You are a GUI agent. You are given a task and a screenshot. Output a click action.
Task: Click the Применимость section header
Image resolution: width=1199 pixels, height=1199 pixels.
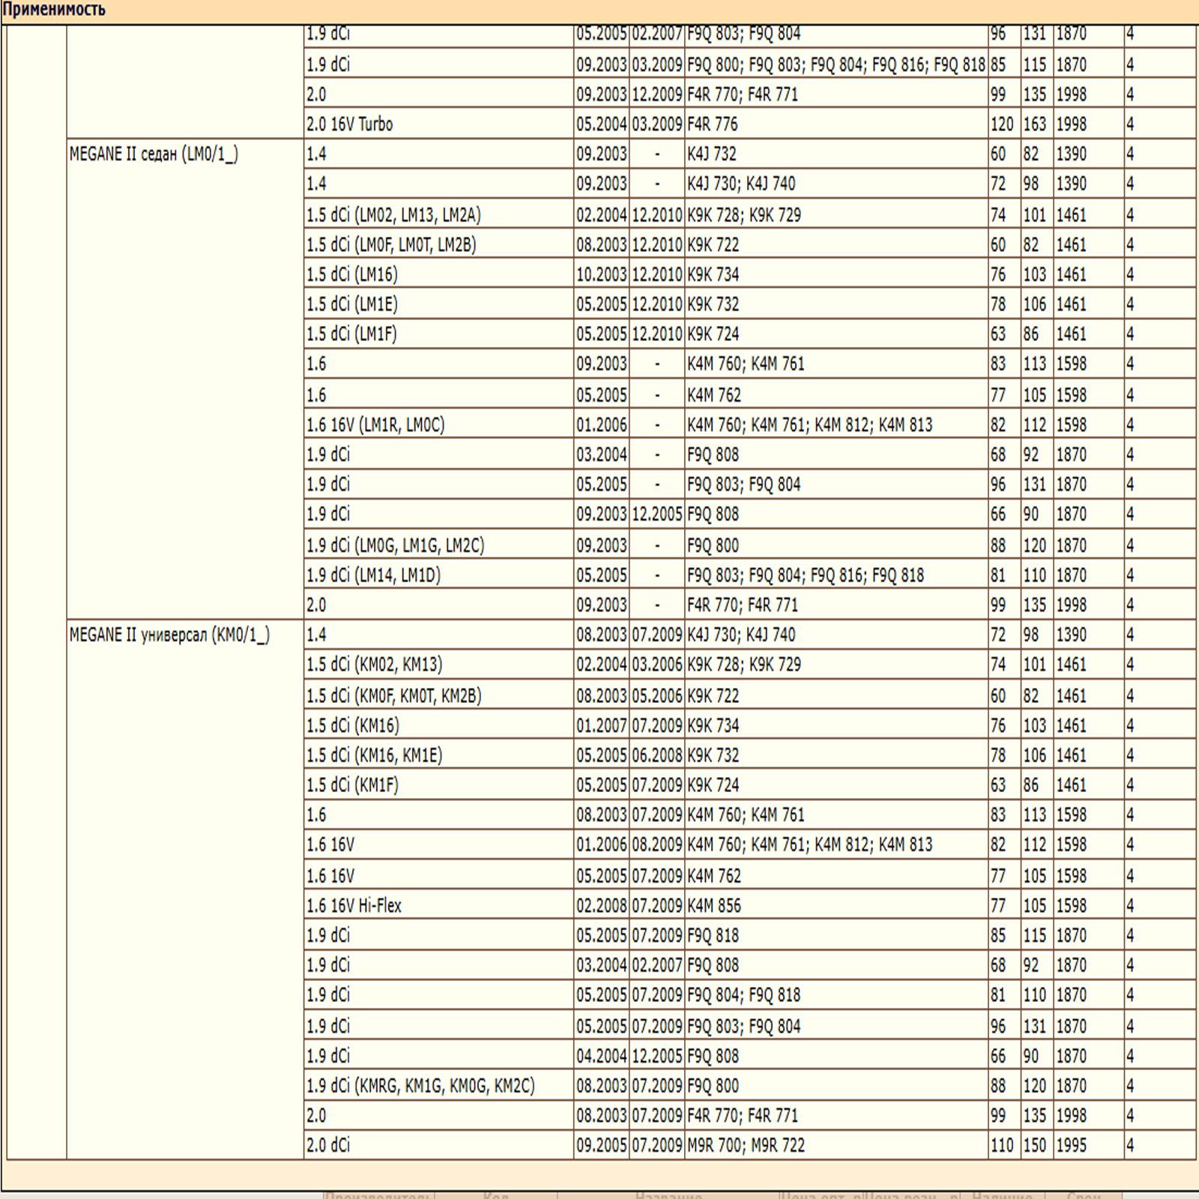[53, 10]
